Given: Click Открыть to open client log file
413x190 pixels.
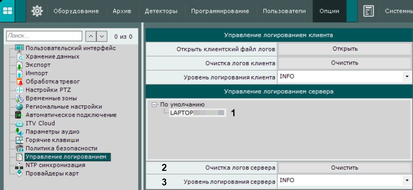Looking at the screenshot, I should click(345, 49).
